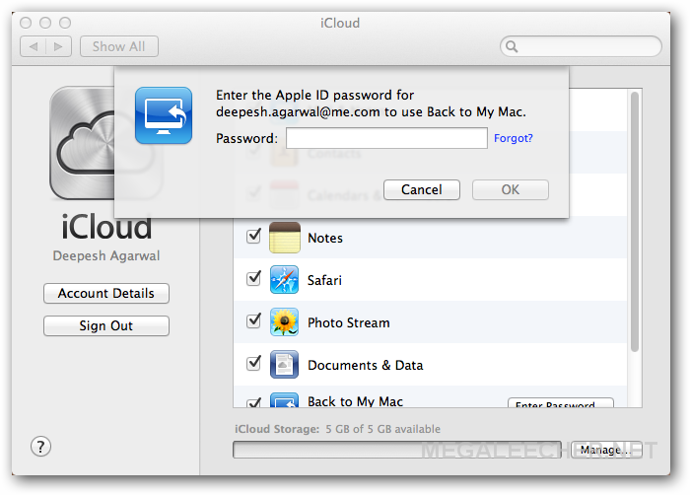The height and width of the screenshot is (495, 690).
Task: Click the 5 GB of 5 GB available text
Action: coord(382,429)
